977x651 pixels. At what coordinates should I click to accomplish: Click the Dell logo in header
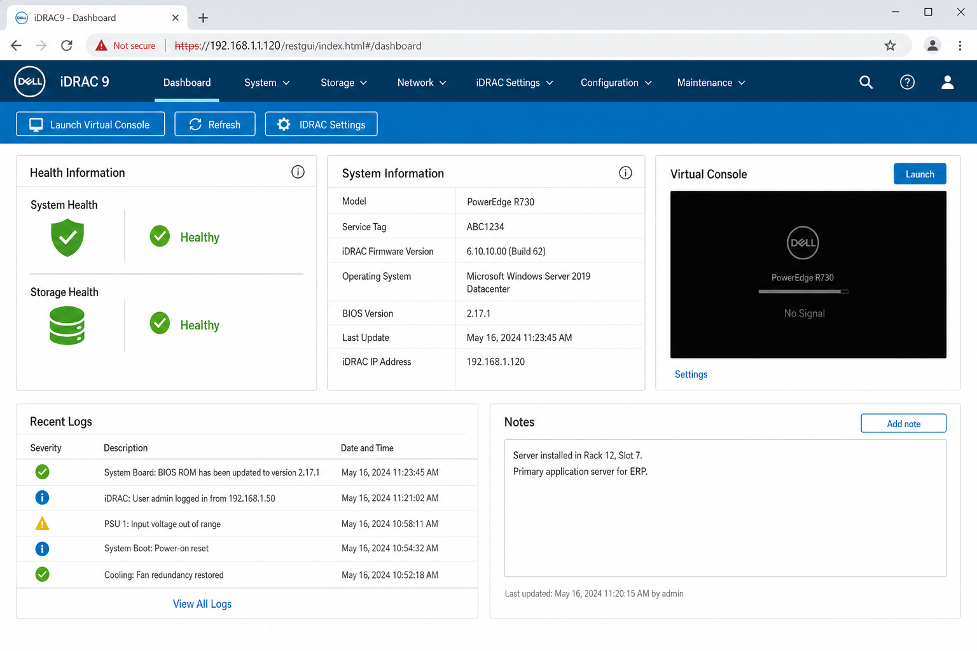[x=30, y=81]
